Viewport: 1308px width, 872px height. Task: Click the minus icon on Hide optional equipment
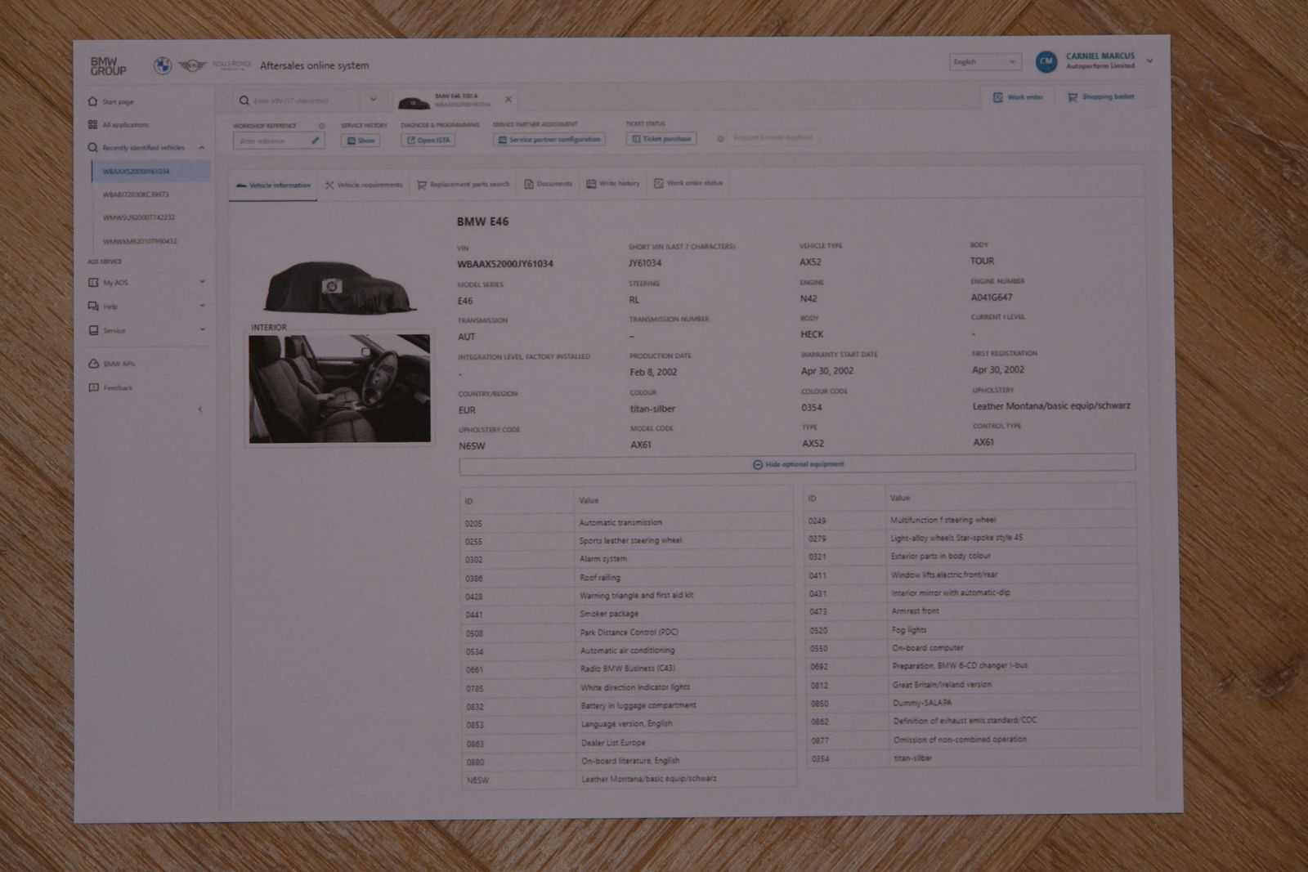click(757, 464)
